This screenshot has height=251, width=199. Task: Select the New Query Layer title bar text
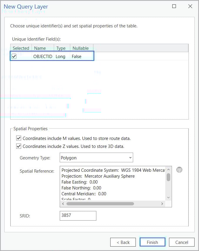26,6
